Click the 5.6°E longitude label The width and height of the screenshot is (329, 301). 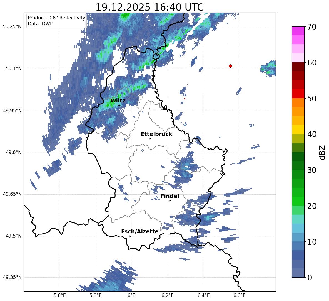(x=60, y=296)
